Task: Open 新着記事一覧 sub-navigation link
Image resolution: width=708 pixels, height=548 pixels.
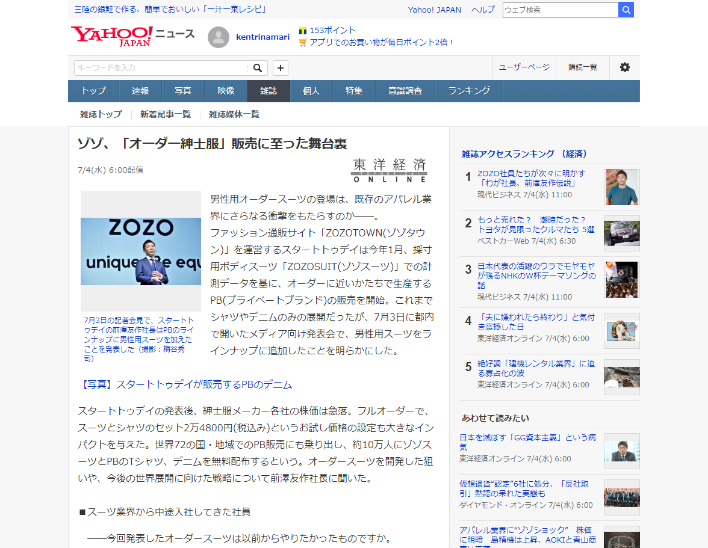Action: pyautogui.click(x=165, y=114)
